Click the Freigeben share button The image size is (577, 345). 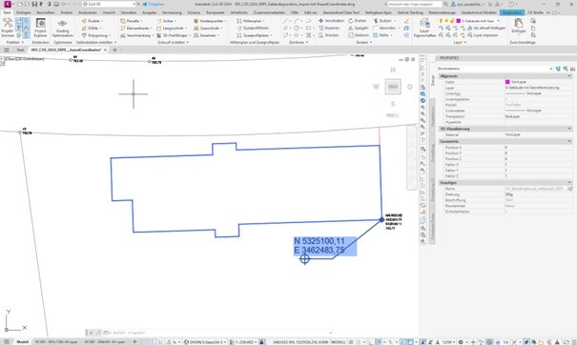click(x=154, y=4)
